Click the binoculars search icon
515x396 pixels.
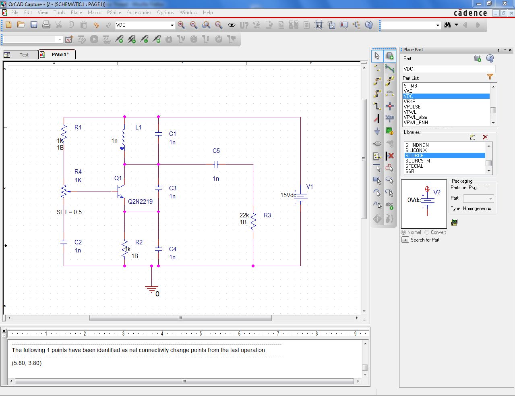[447, 25]
